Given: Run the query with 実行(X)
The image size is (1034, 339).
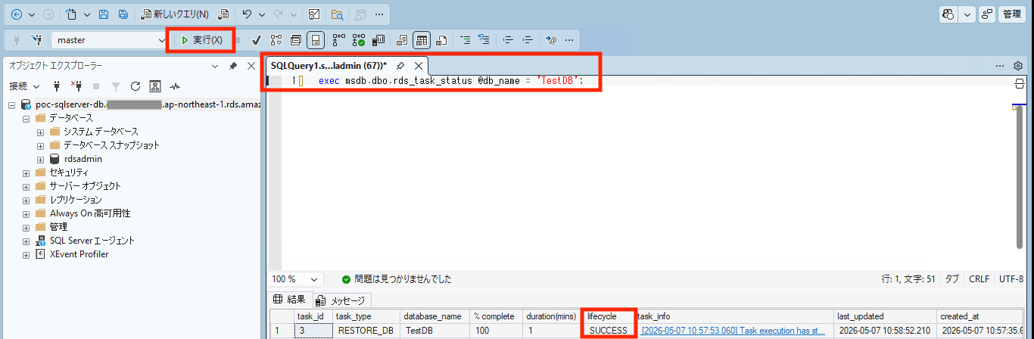Looking at the screenshot, I should 201,39.
